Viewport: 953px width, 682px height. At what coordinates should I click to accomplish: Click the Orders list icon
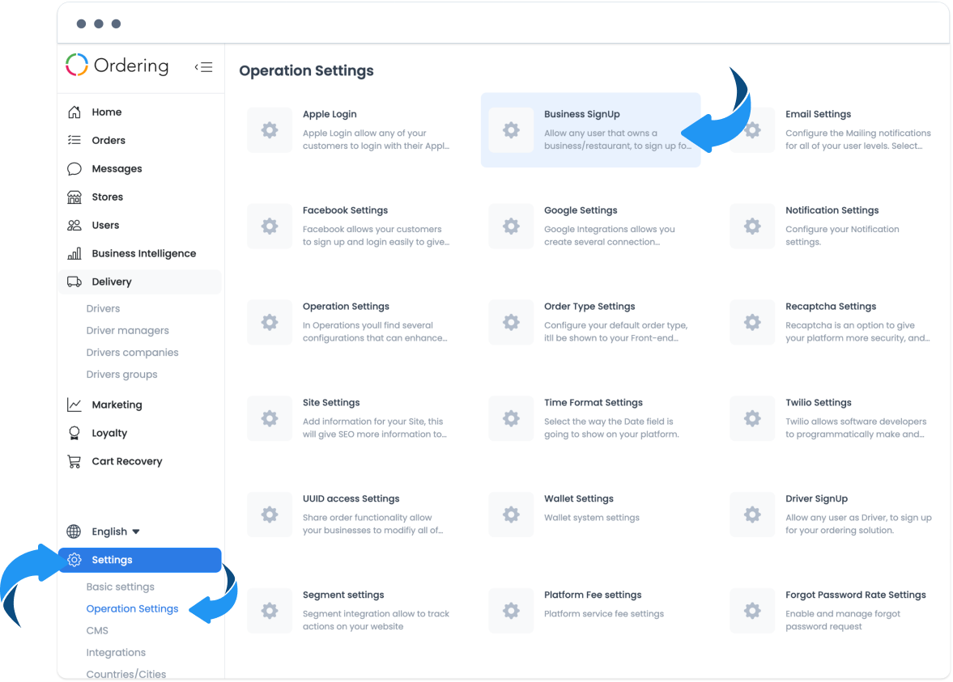coord(74,140)
